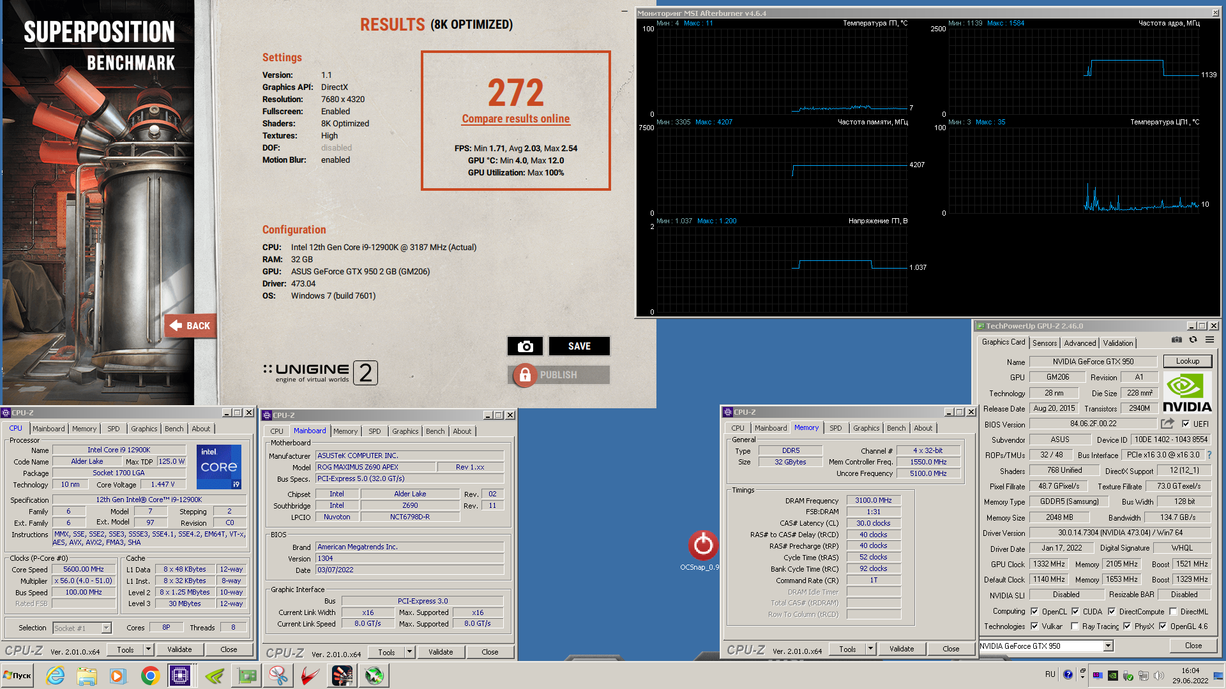Click the Start (Пуск) button
The height and width of the screenshot is (689, 1226).
19,676
